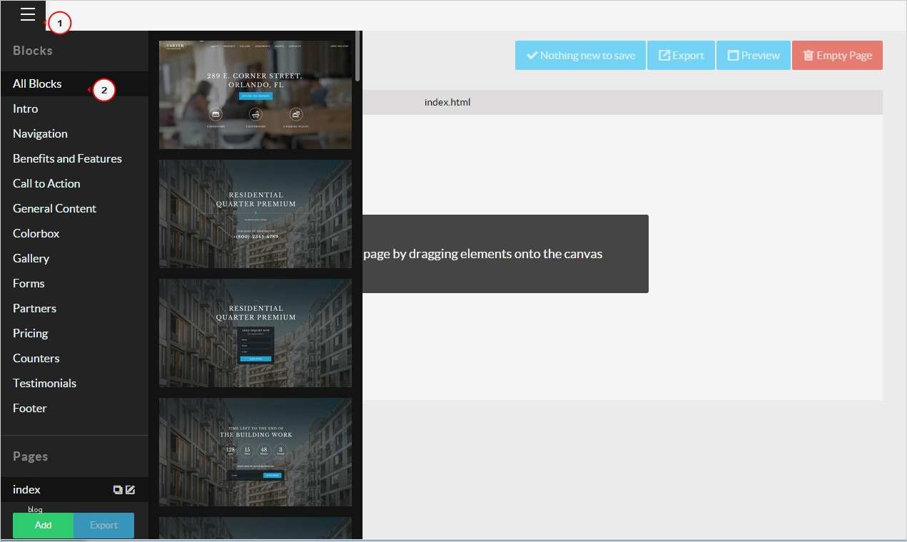Open the hamburger menu at top left
907x542 pixels.
27,14
